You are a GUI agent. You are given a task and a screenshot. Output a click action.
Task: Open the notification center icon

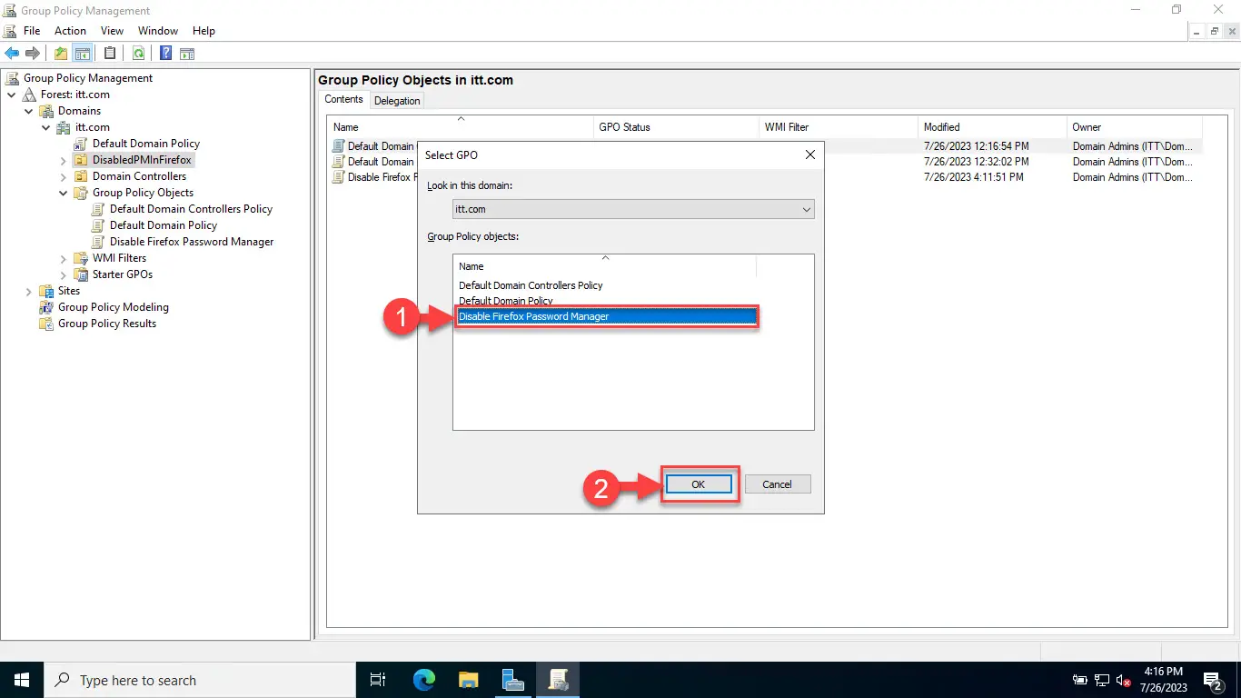(1212, 680)
